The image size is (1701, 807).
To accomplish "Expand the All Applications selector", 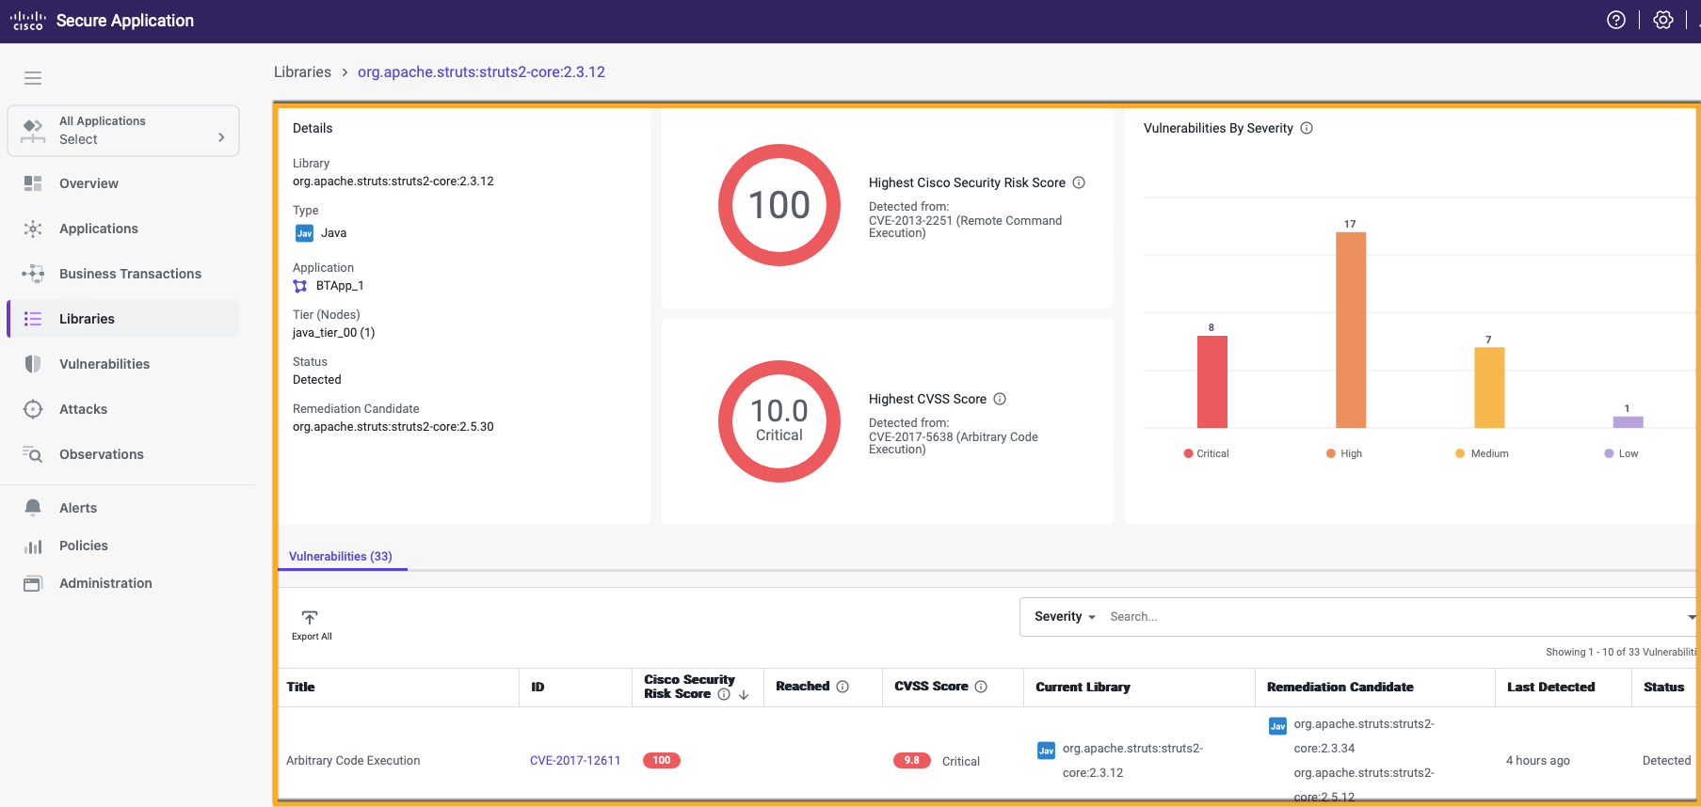I will coord(123,130).
